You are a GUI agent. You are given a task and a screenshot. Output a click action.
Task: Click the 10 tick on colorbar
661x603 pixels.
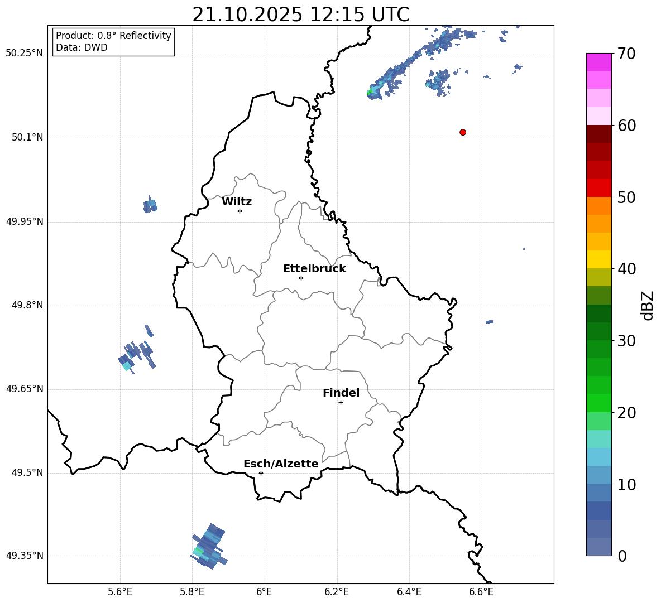coord(626,484)
